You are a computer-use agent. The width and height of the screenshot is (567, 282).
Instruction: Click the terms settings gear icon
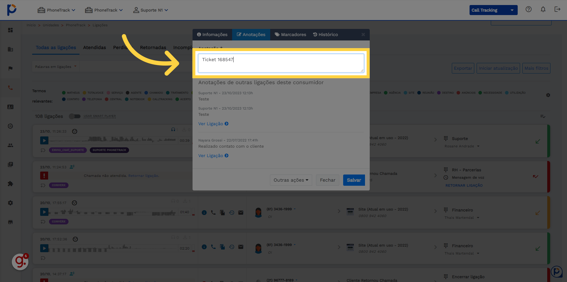[x=548, y=95]
